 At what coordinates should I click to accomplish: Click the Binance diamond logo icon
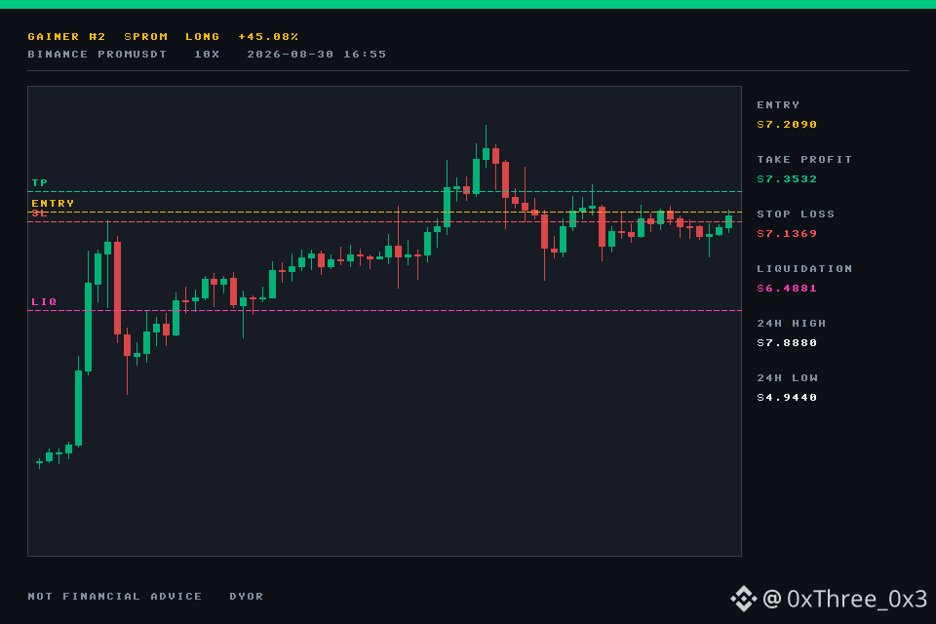743,599
